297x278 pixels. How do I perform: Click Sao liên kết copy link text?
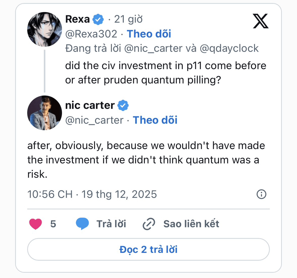(x=191, y=224)
